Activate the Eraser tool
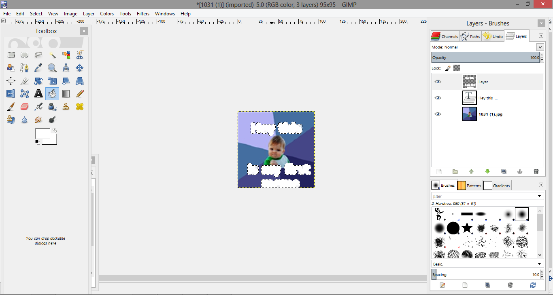The image size is (553, 295). click(25, 107)
